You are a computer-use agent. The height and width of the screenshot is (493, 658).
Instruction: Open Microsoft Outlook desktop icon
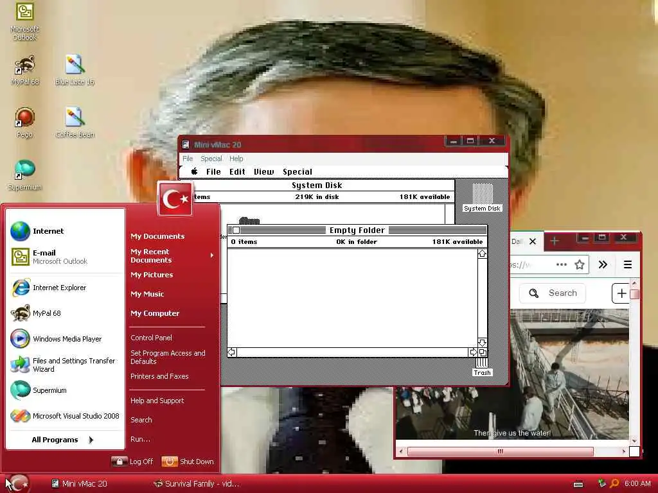pyautogui.click(x=24, y=21)
